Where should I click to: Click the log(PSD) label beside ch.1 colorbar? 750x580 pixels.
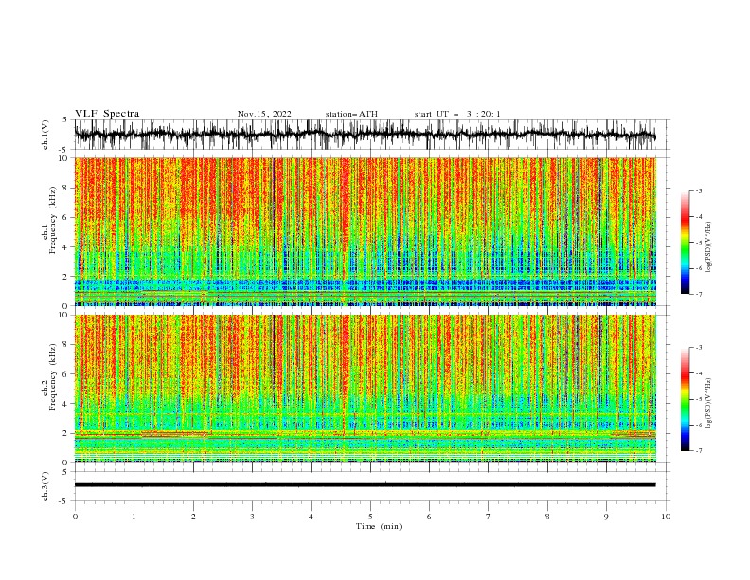tap(709, 247)
